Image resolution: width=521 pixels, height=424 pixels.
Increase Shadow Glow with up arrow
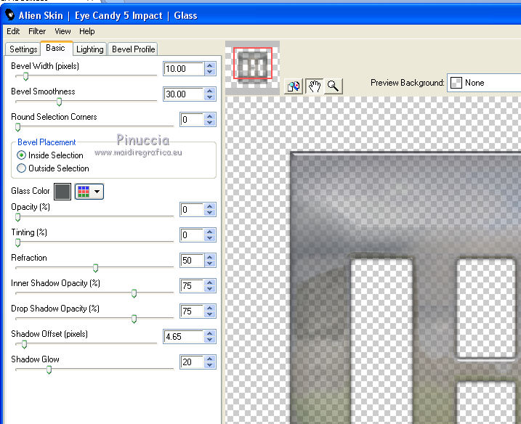[210, 359]
